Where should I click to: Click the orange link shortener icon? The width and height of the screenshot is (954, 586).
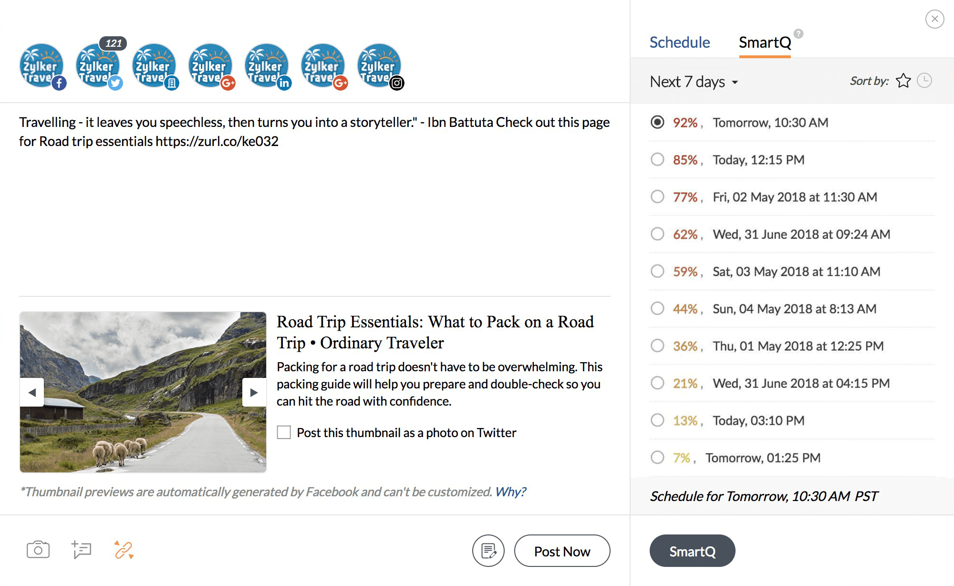coord(124,550)
